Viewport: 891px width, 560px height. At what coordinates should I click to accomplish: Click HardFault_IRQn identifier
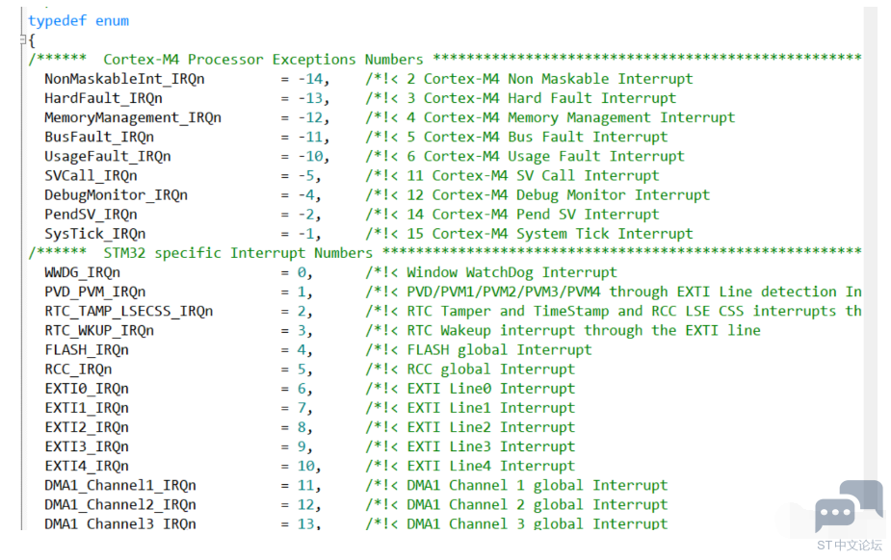pyautogui.click(x=103, y=98)
